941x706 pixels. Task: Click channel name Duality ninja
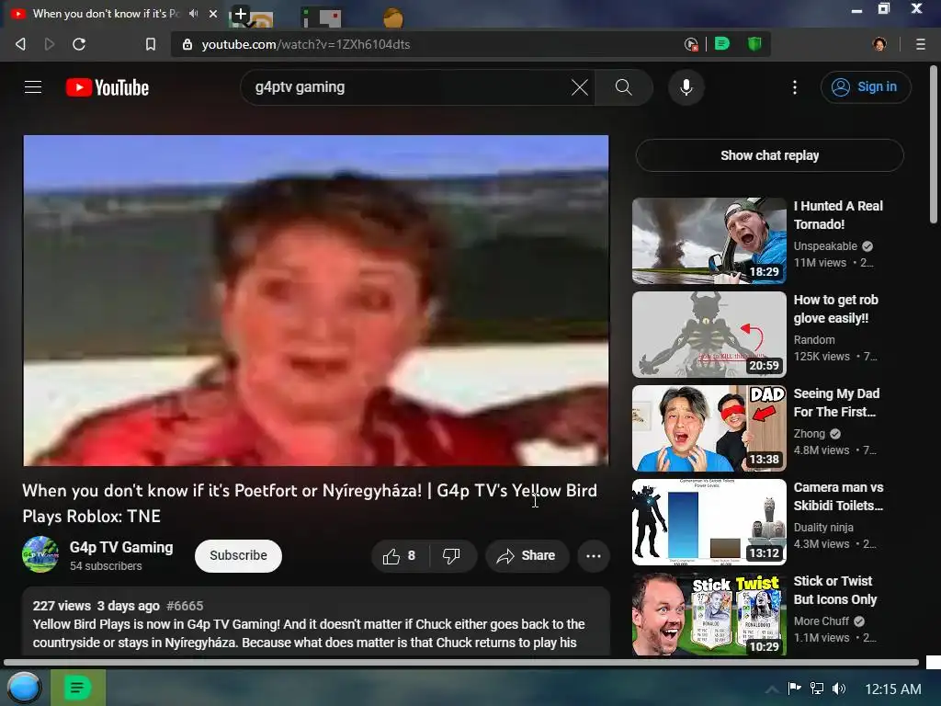(823, 527)
